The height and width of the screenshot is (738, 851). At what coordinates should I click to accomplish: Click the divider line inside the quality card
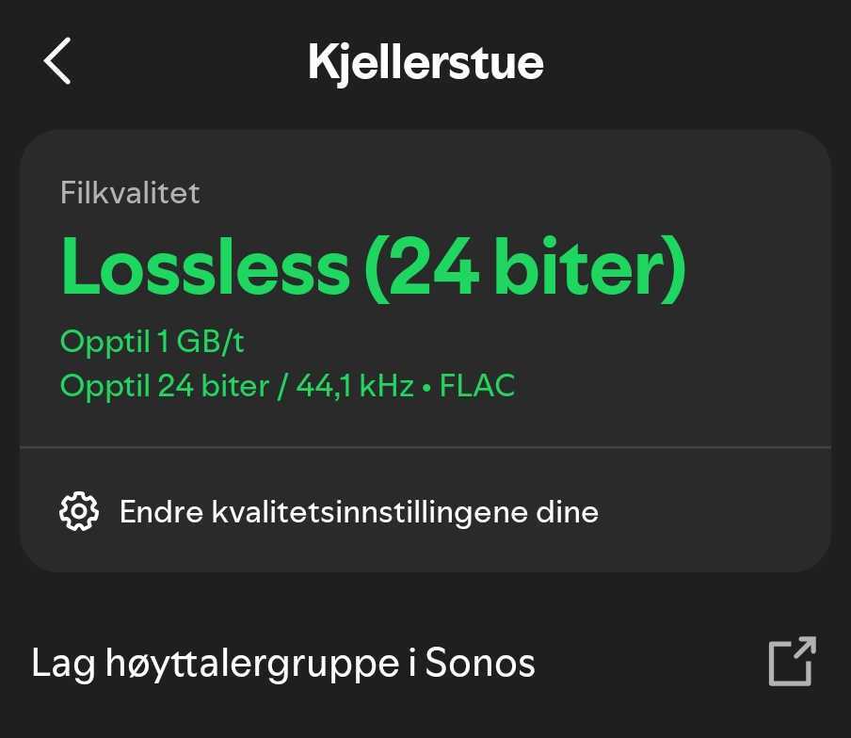tap(425, 447)
